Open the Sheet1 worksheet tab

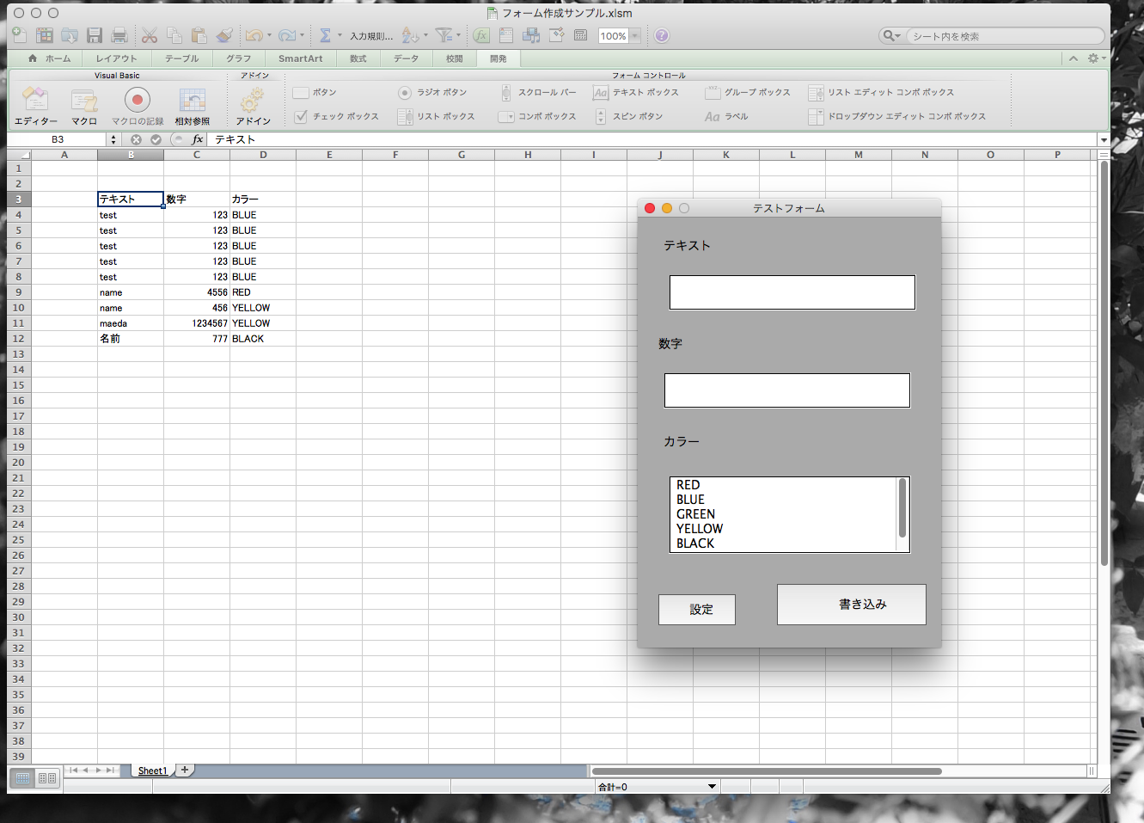152,771
